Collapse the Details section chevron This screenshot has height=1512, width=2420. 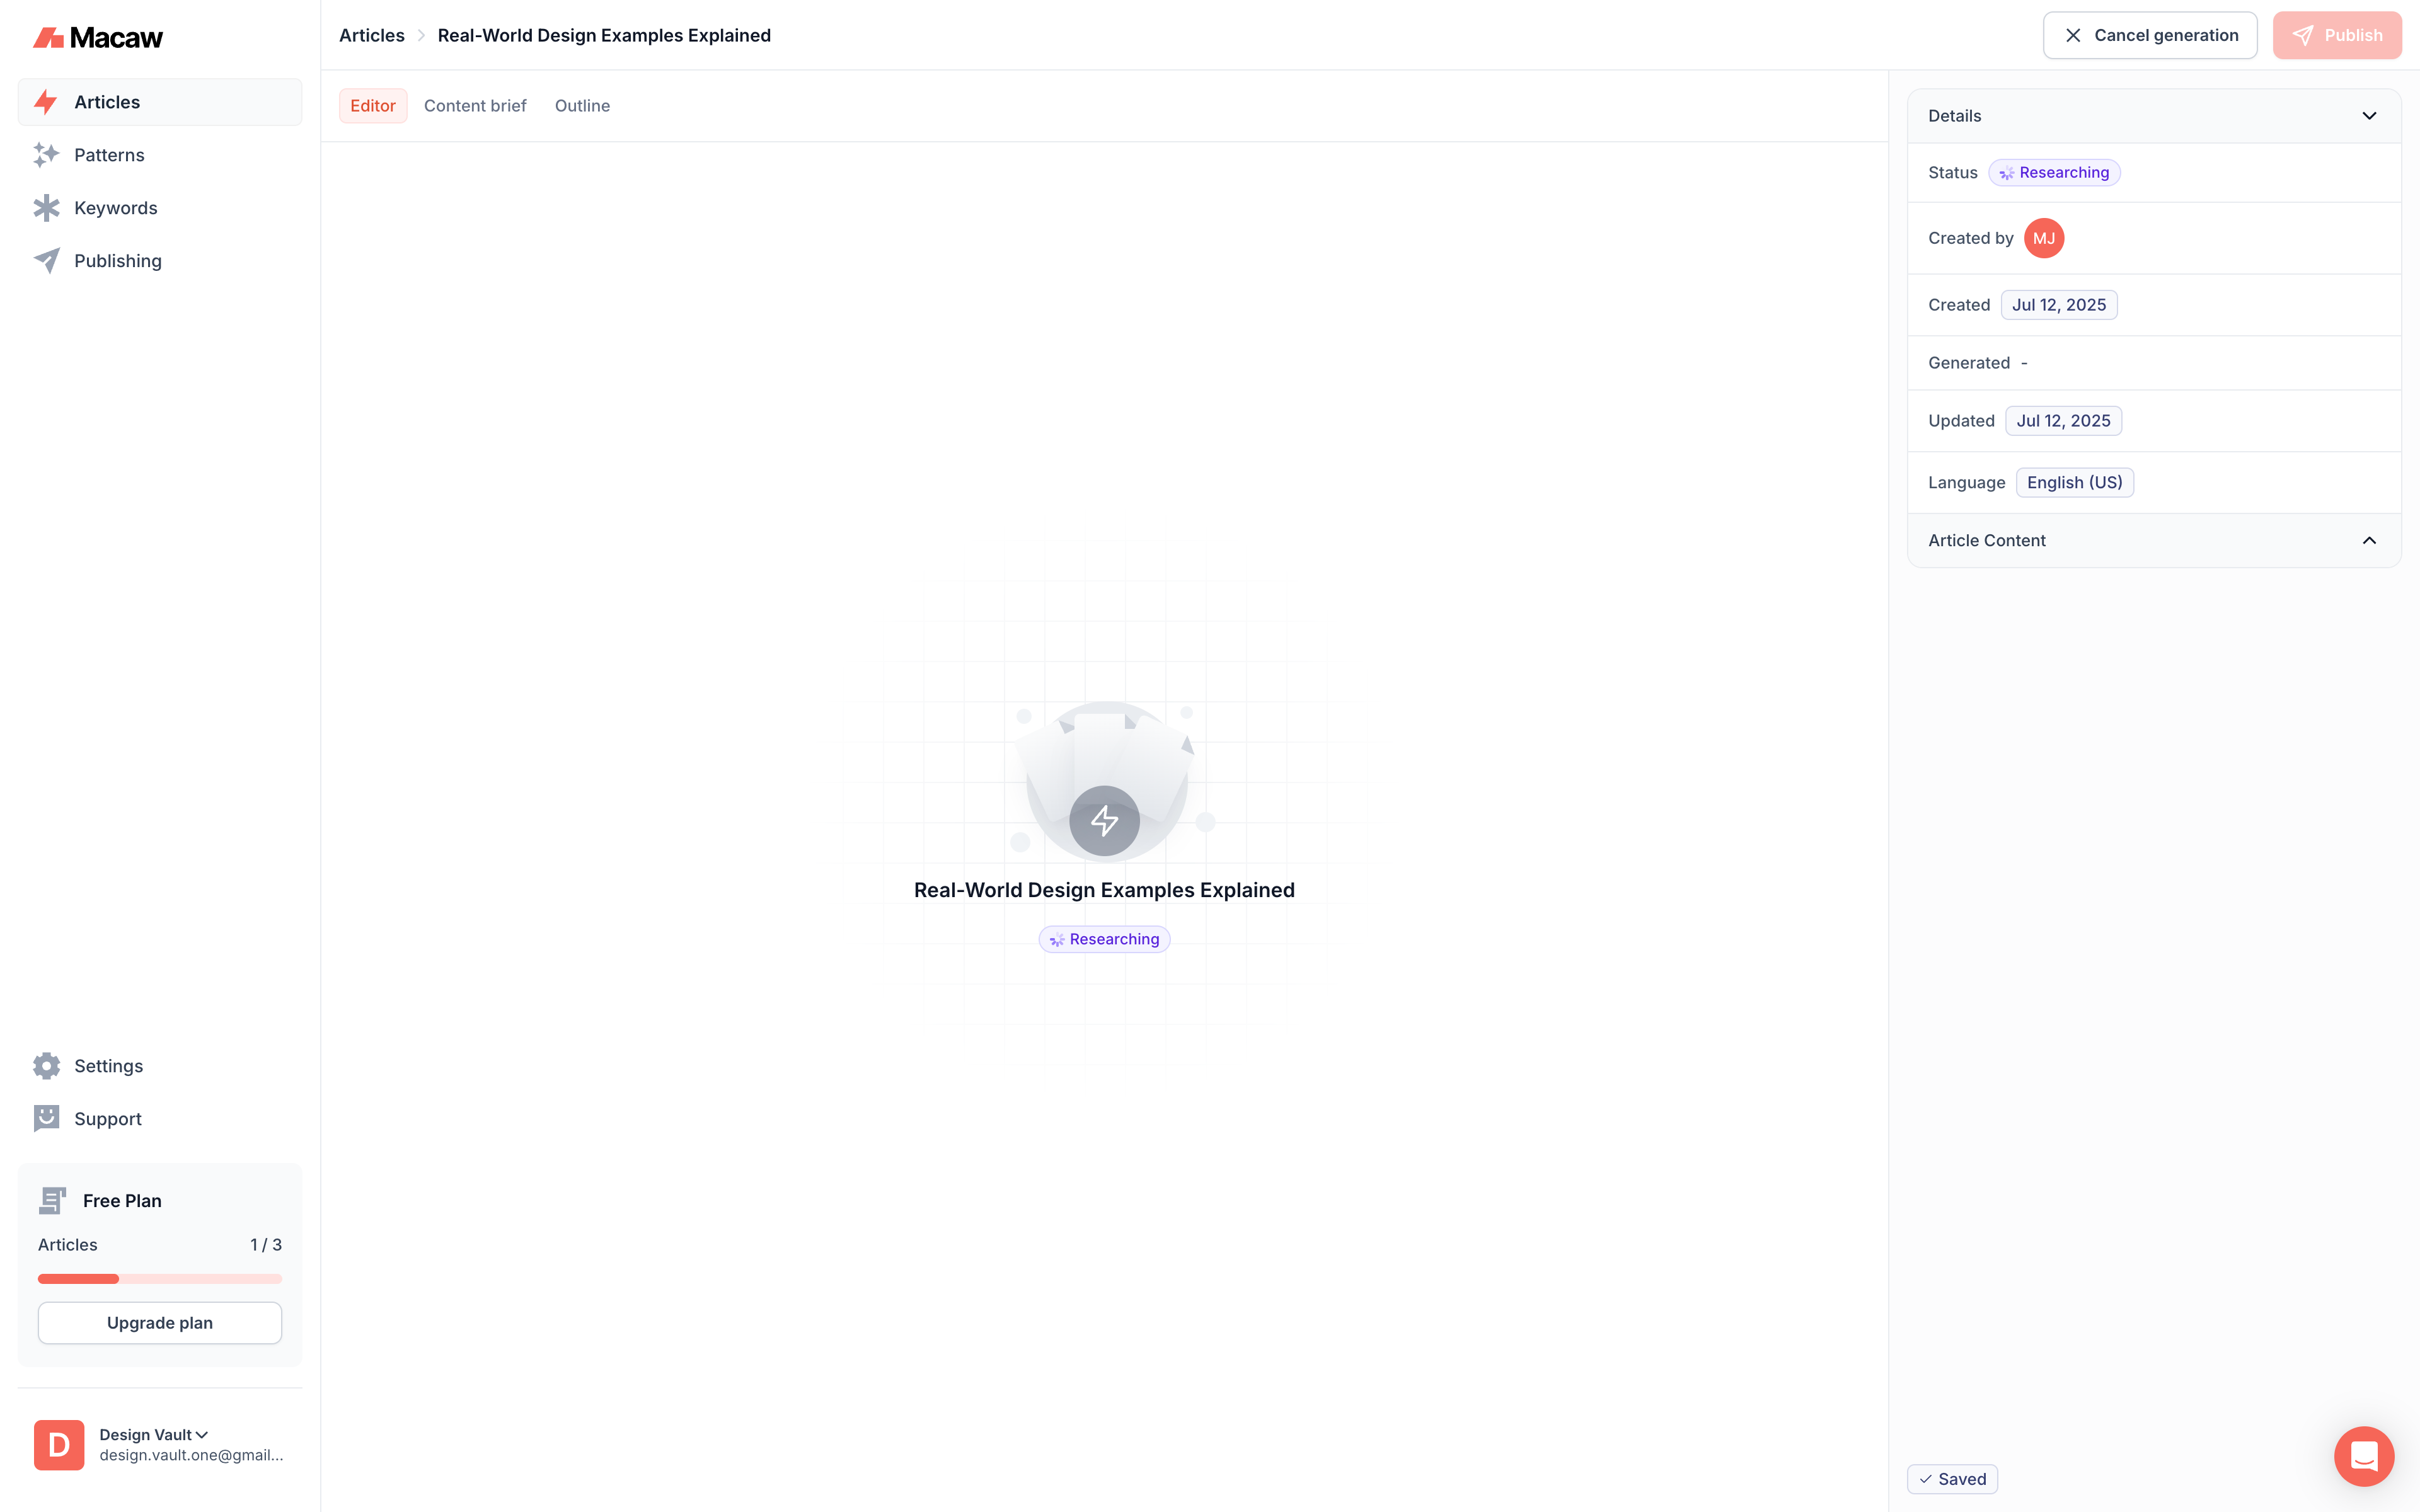(2368, 116)
